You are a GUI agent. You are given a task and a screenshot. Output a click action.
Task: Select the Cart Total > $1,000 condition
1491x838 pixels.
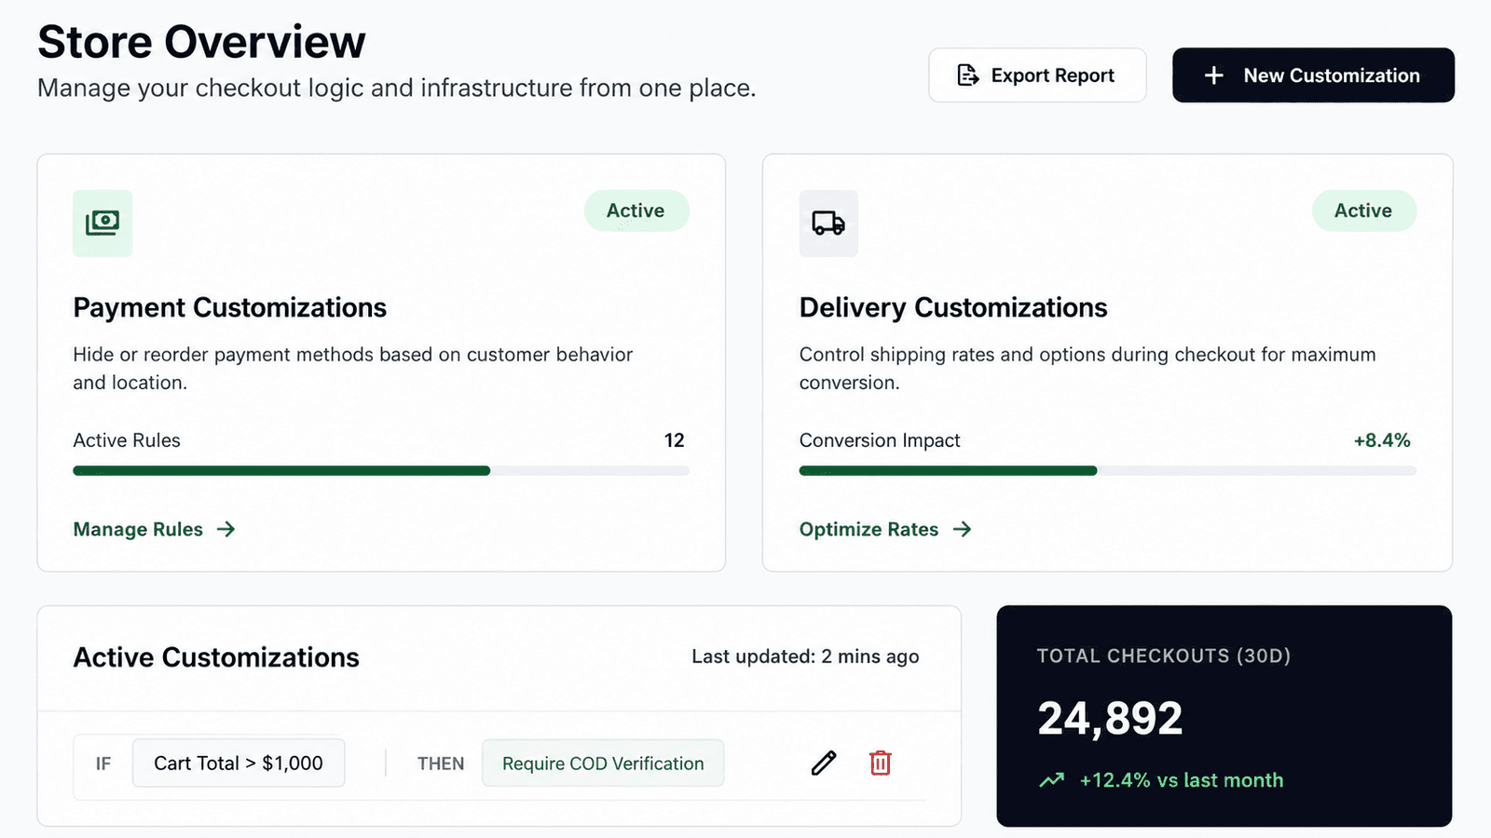click(x=239, y=763)
